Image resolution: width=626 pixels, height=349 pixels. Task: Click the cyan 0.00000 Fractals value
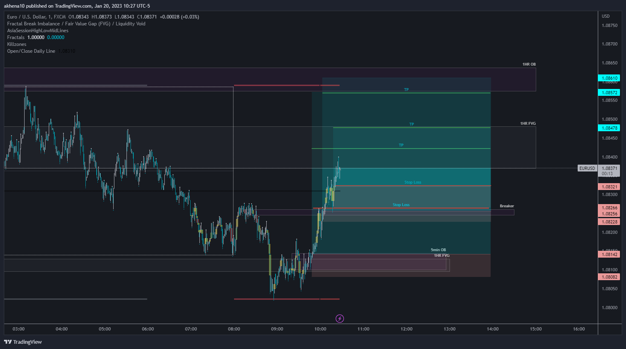pyautogui.click(x=56, y=37)
